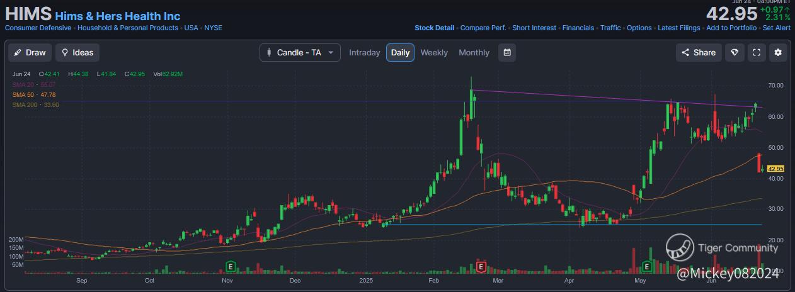Image resolution: width=795 pixels, height=292 pixels.
Task: Open the Financials link
Action: pos(578,28)
